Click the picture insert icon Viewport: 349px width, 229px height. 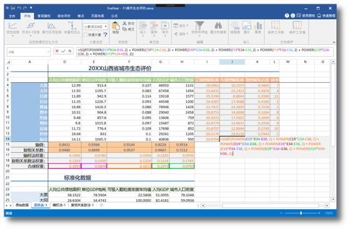(247, 26)
